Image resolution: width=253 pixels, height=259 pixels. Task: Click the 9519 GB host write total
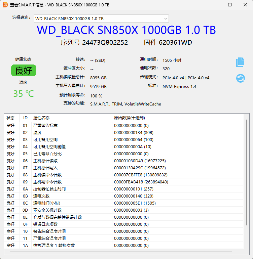click(x=98, y=87)
